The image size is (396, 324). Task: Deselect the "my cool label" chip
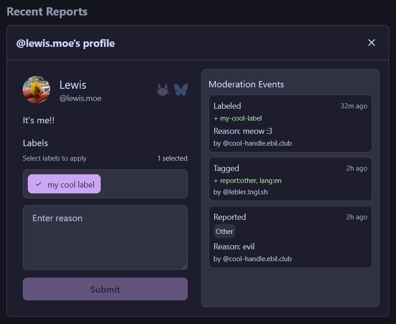[x=64, y=184]
